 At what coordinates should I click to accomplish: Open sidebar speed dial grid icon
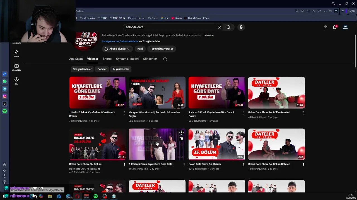tap(4, 164)
